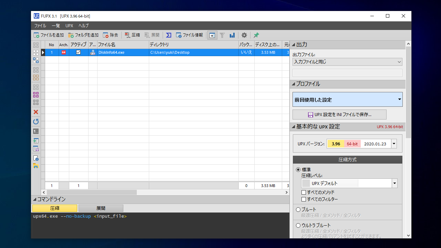This screenshot has width=441, height=248.
Task: Click the empty output file path field
Action: click(347, 73)
